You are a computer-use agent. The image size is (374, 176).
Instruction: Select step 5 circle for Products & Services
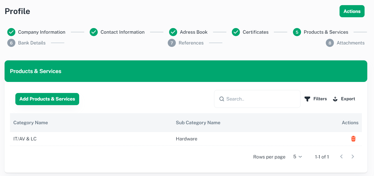point(297,32)
